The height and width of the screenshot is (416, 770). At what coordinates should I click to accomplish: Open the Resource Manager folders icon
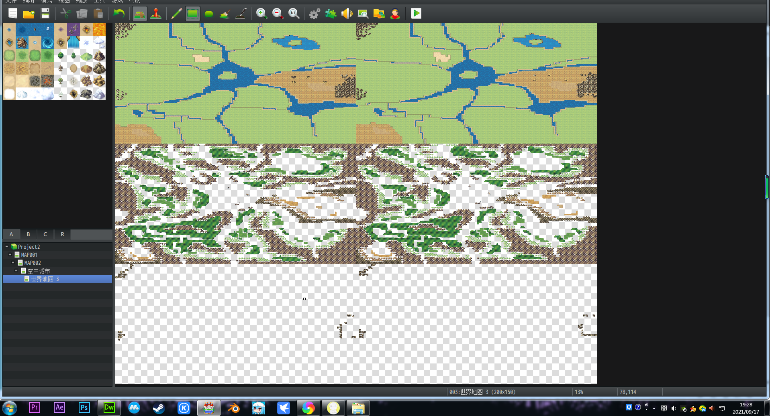pyautogui.click(x=379, y=14)
